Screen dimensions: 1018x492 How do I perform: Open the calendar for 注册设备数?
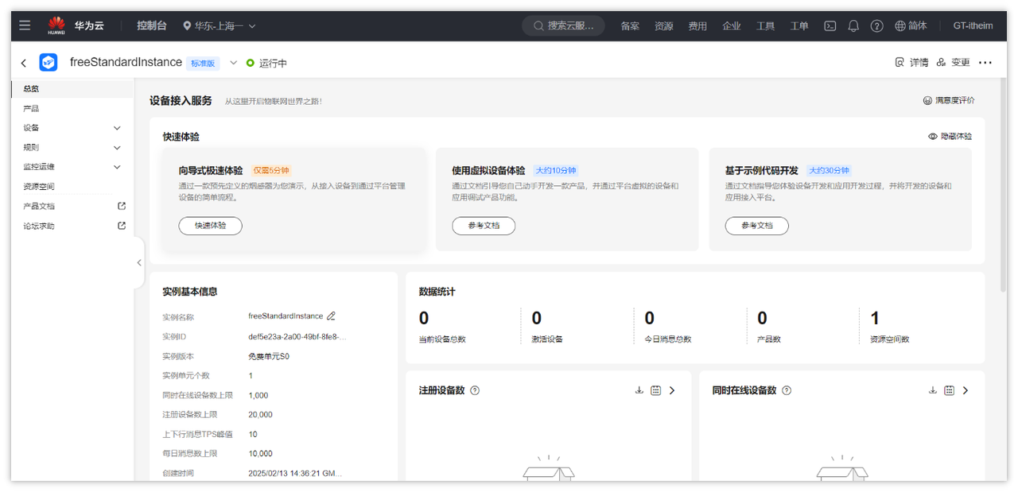[655, 390]
